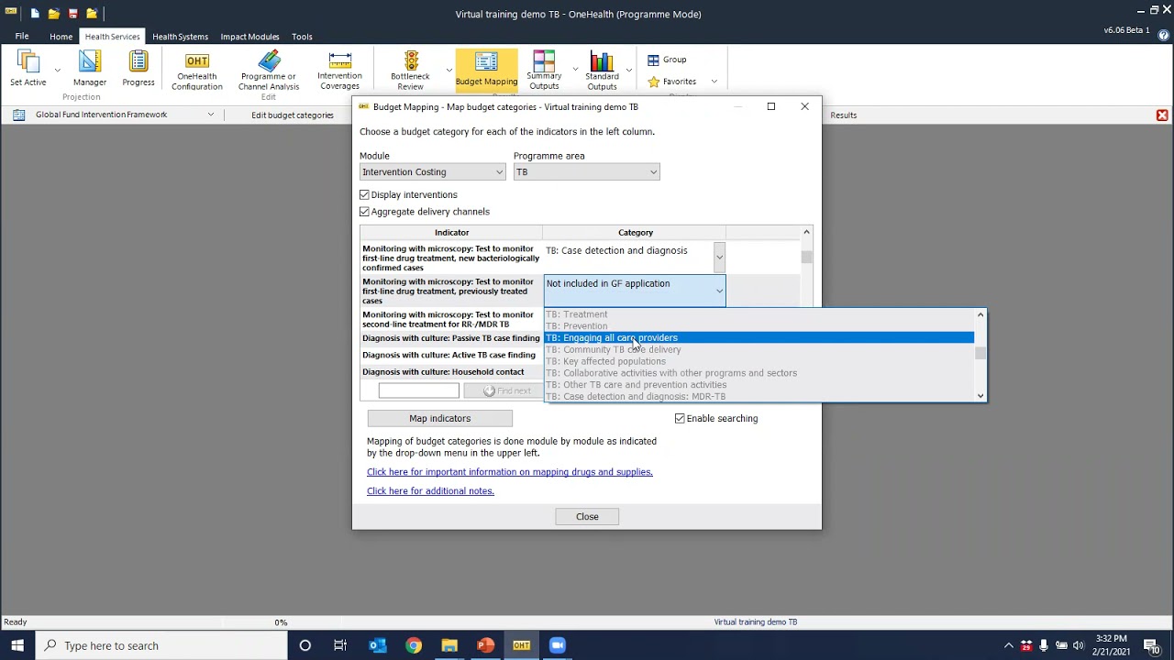Open the Progress tool
This screenshot has height=660, width=1174.
[x=138, y=69]
